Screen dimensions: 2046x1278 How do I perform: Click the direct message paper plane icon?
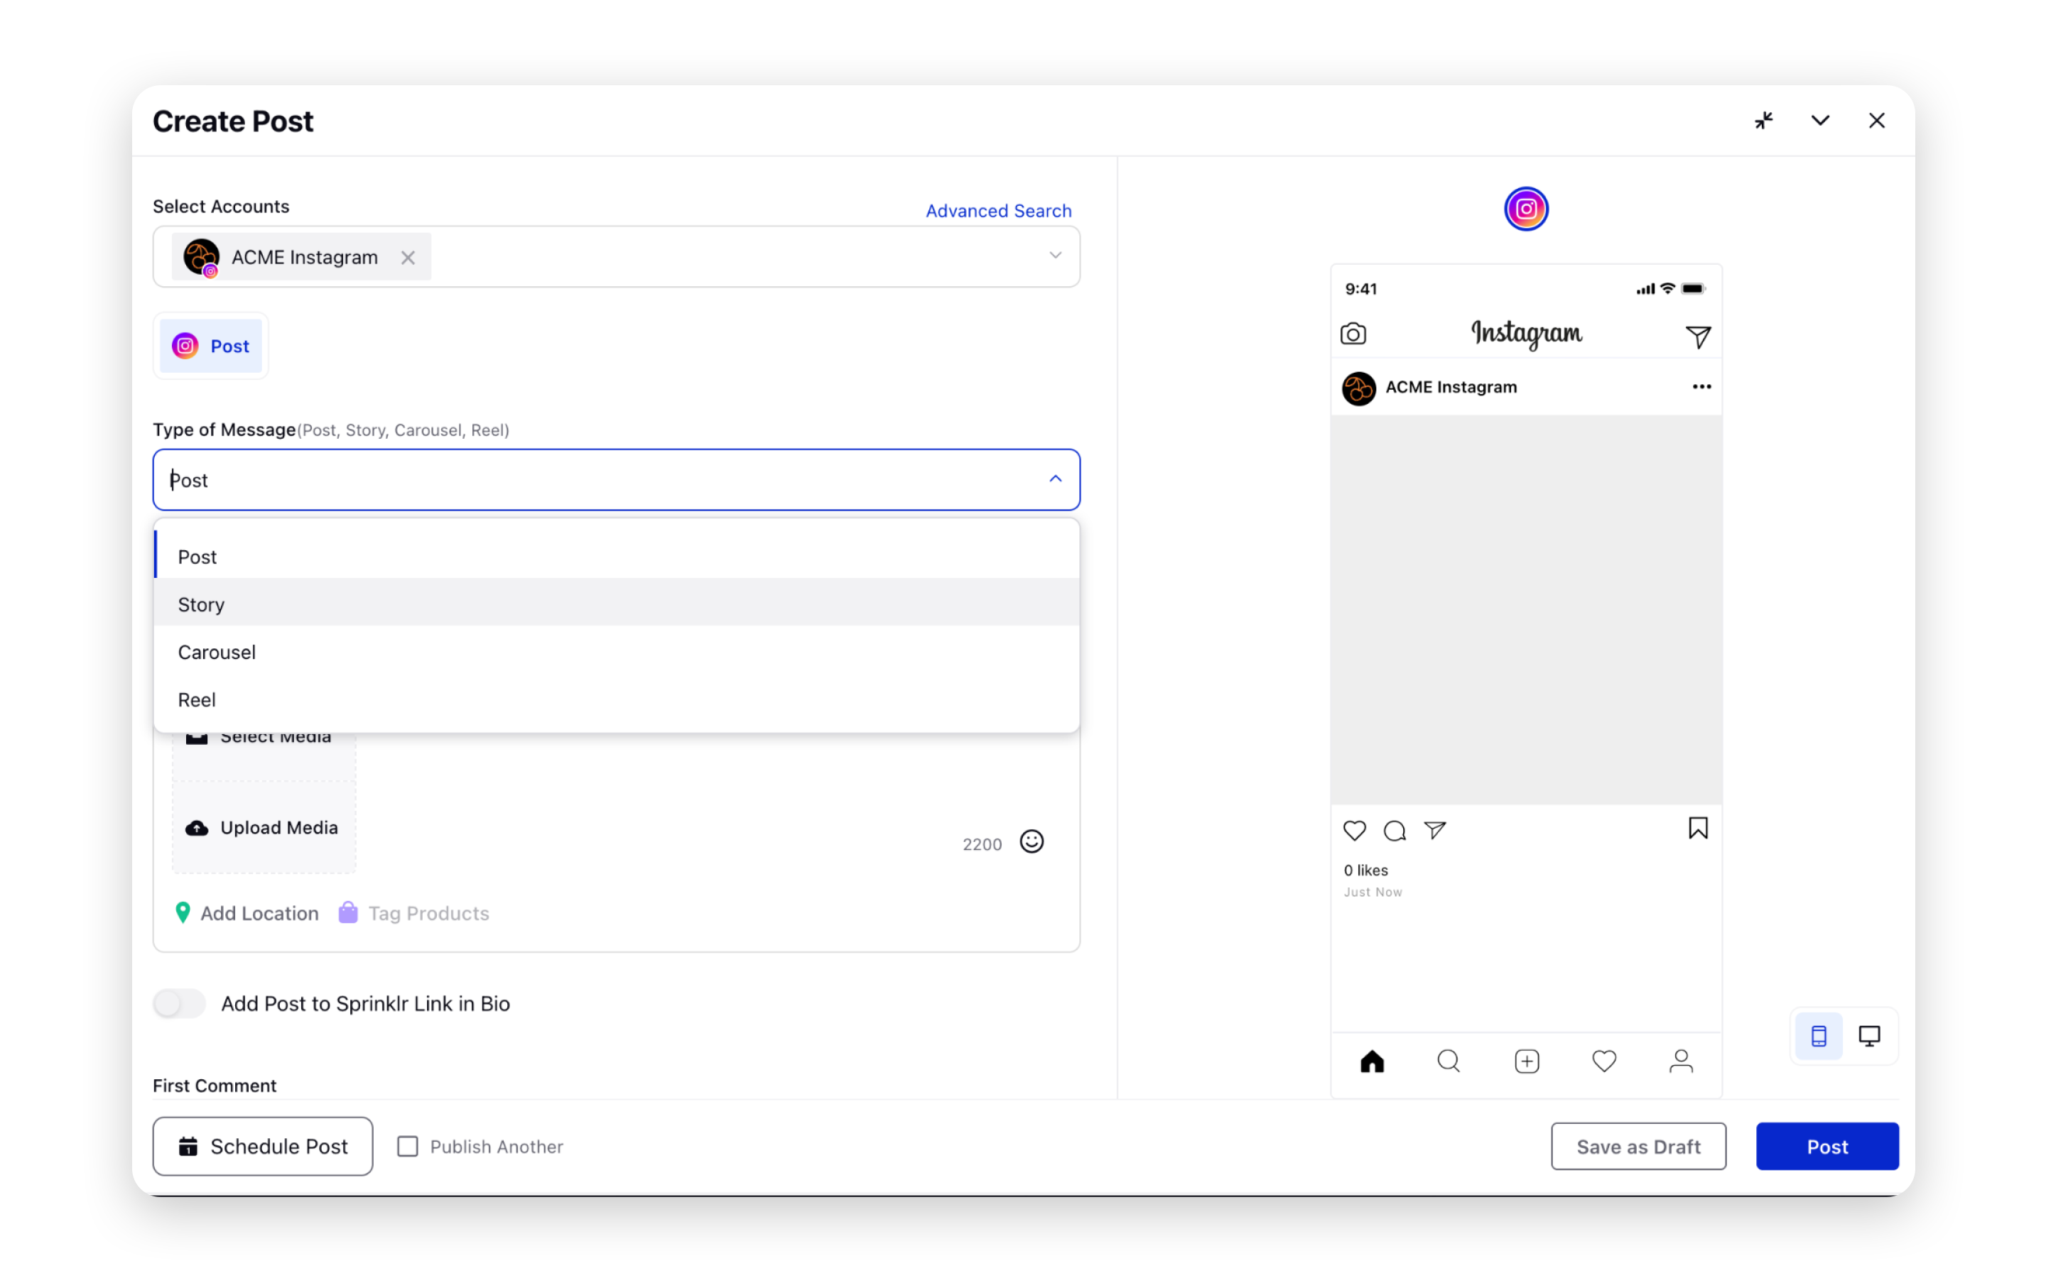(x=1435, y=831)
